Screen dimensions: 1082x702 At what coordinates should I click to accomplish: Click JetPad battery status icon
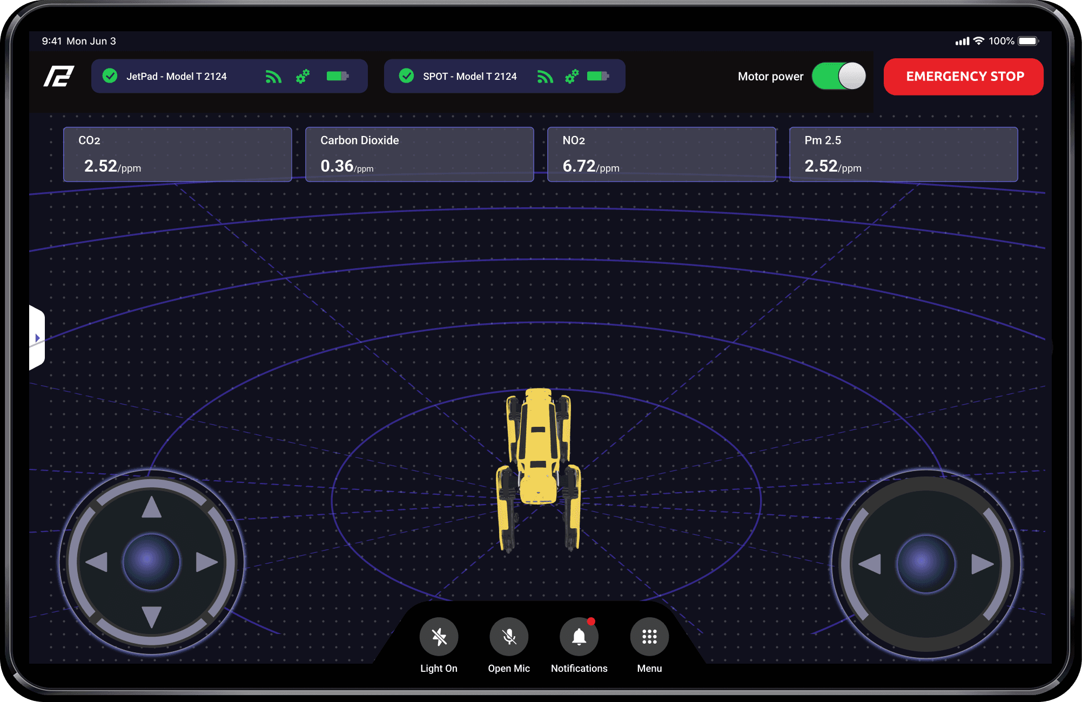tap(338, 76)
